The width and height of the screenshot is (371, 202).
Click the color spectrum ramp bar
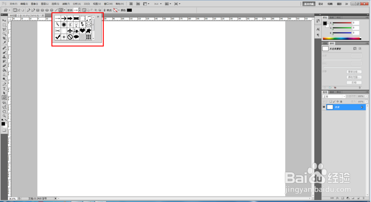tap(342, 39)
